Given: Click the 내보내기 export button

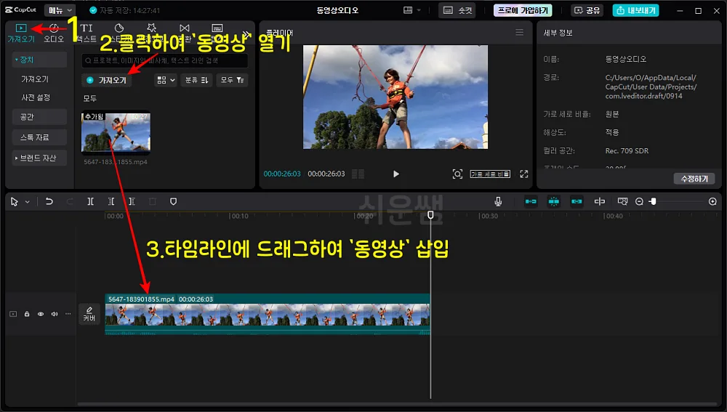Looking at the screenshot, I should (x=635, y=10).
